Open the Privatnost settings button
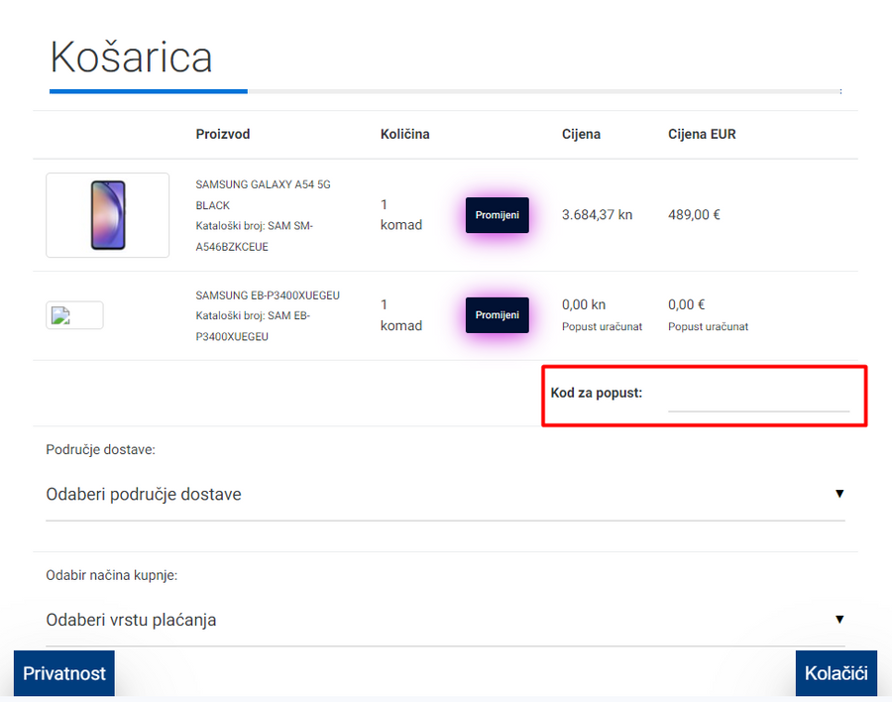This screenshot has width=892, height=702. pos(64,673)
